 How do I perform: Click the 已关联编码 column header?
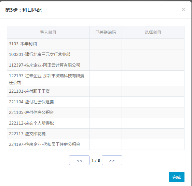[x=106, y=32]
